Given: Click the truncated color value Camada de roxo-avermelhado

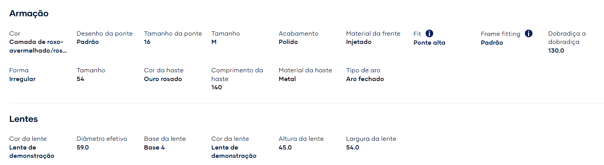Looking at the screenshot, I should coord(38,46).
